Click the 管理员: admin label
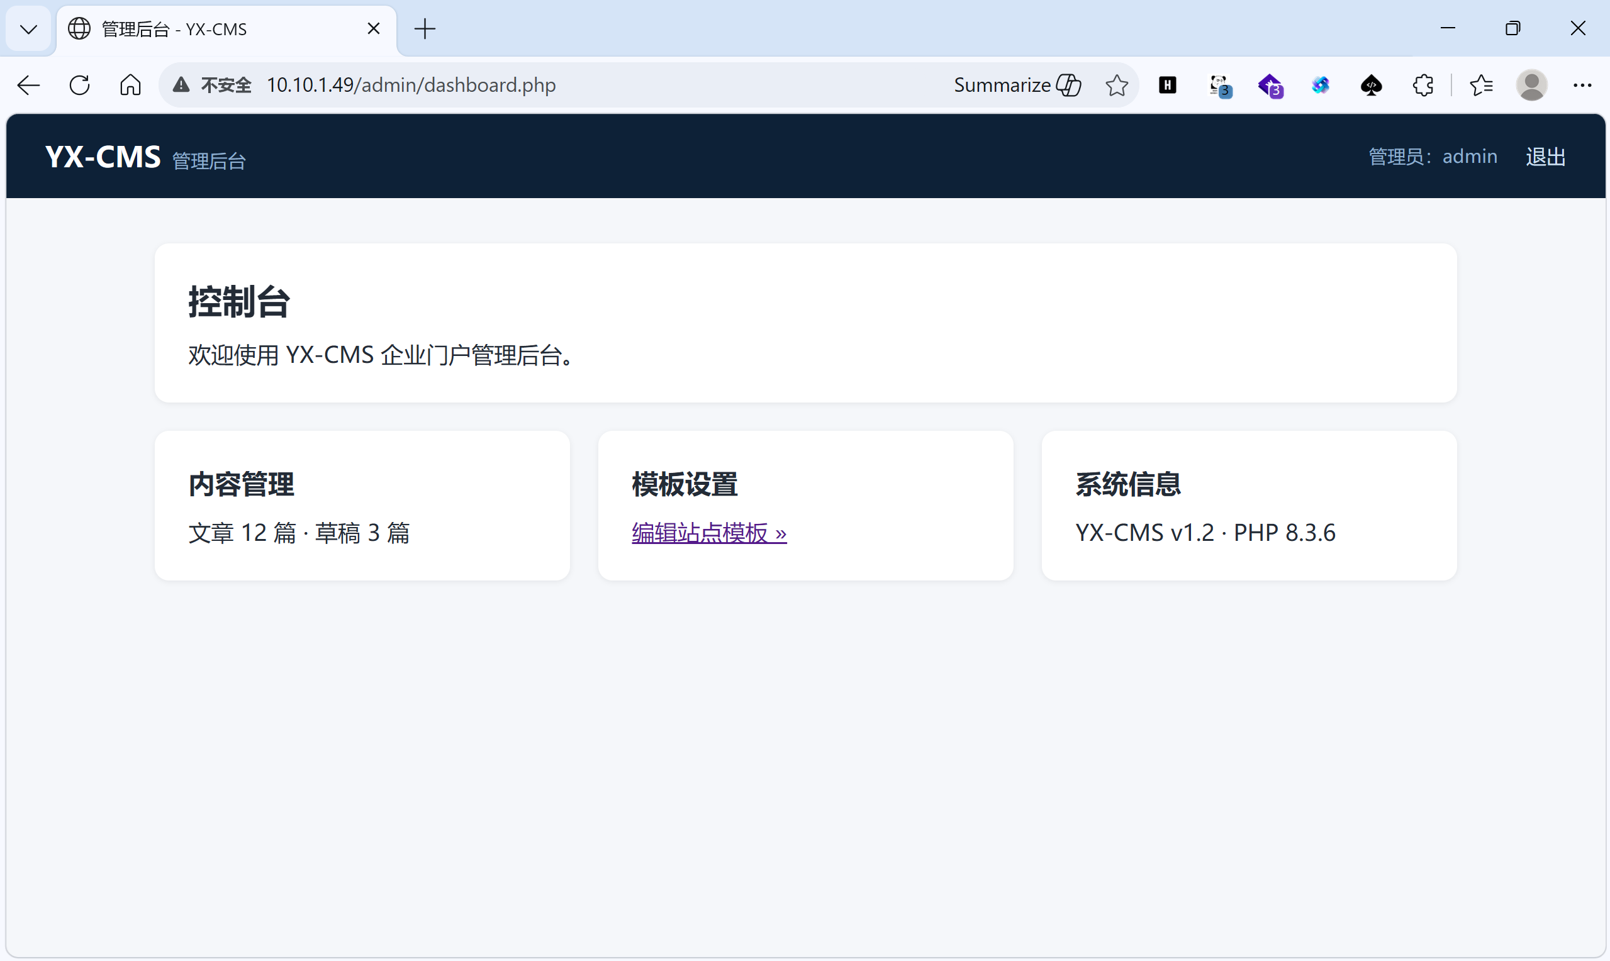The image size is (1610, 961). 1433,157
